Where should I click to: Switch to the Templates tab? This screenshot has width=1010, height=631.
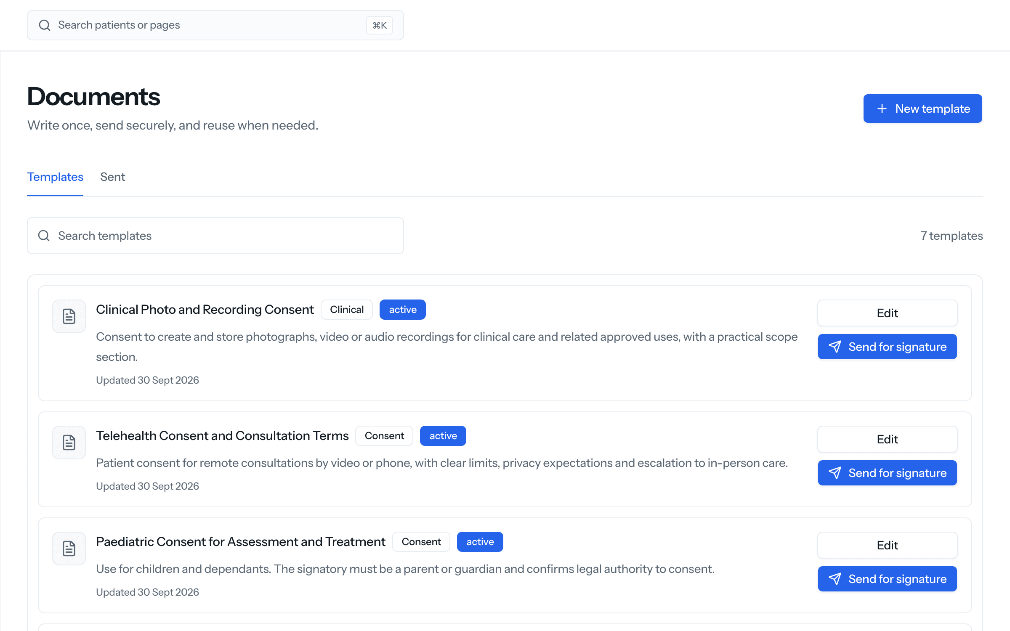(55, 177)
